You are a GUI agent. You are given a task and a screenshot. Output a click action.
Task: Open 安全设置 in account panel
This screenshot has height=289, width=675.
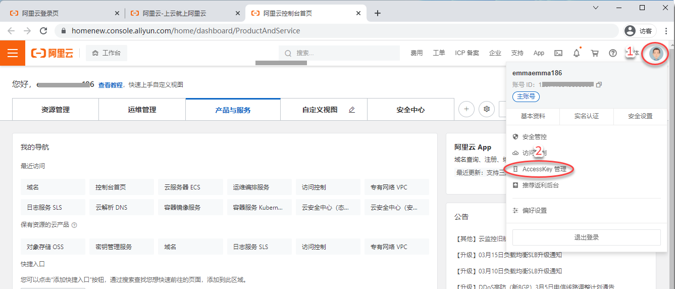[640, 116]
